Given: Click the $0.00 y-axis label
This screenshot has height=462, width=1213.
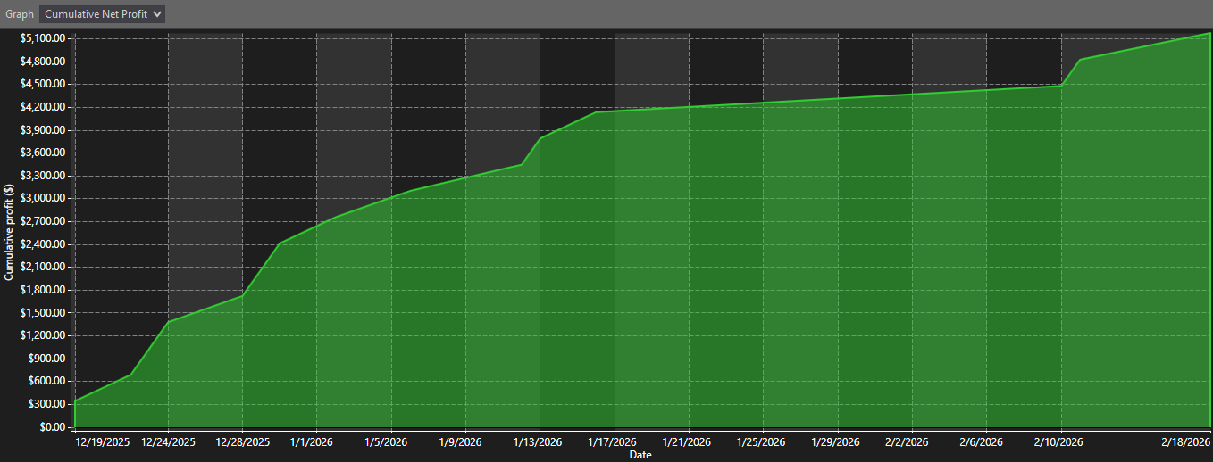Looking at the screenshot, I should pos(51,427).
